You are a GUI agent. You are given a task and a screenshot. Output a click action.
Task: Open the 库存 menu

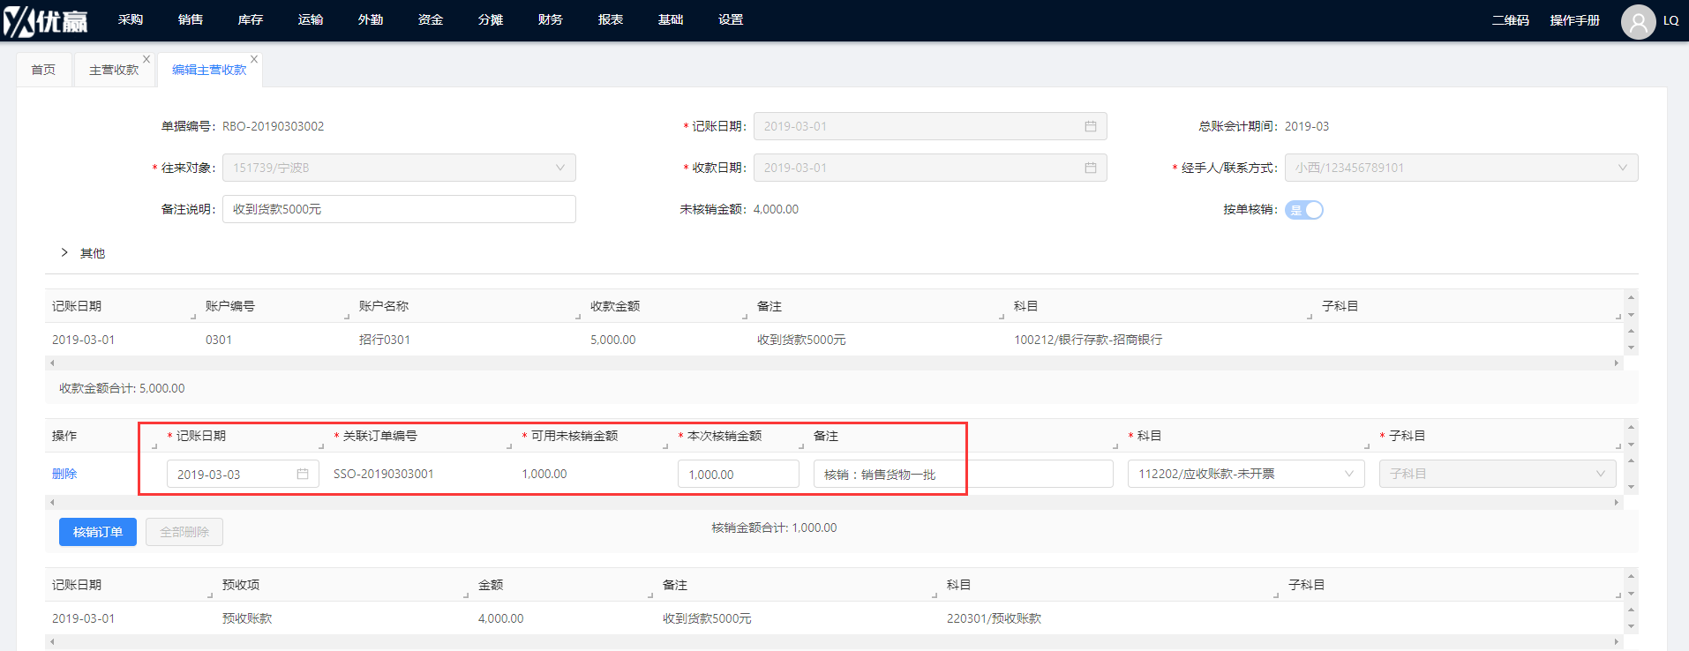(251, 19)
